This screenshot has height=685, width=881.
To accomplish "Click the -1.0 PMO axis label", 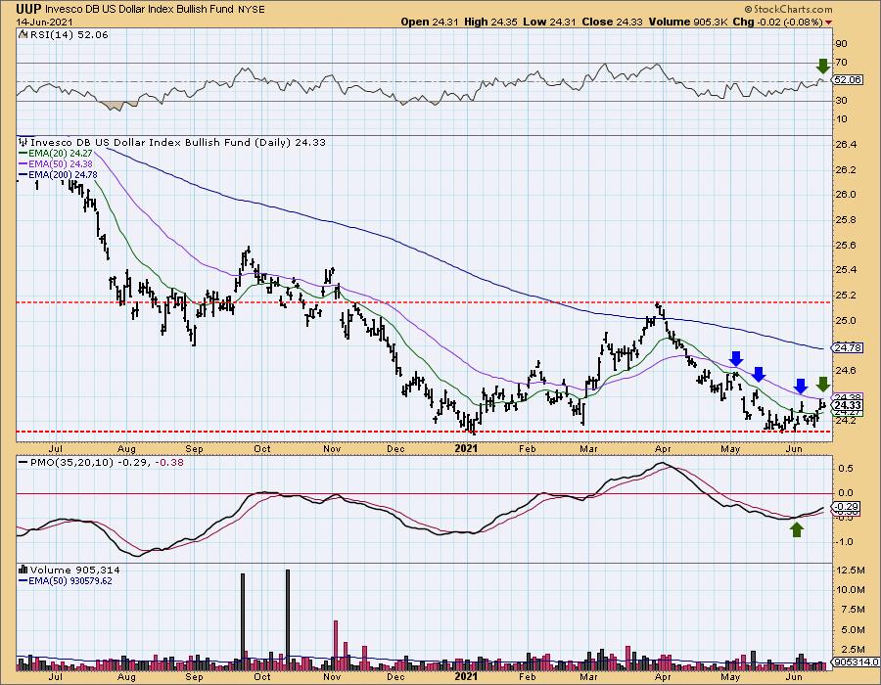I will [845, 542].
